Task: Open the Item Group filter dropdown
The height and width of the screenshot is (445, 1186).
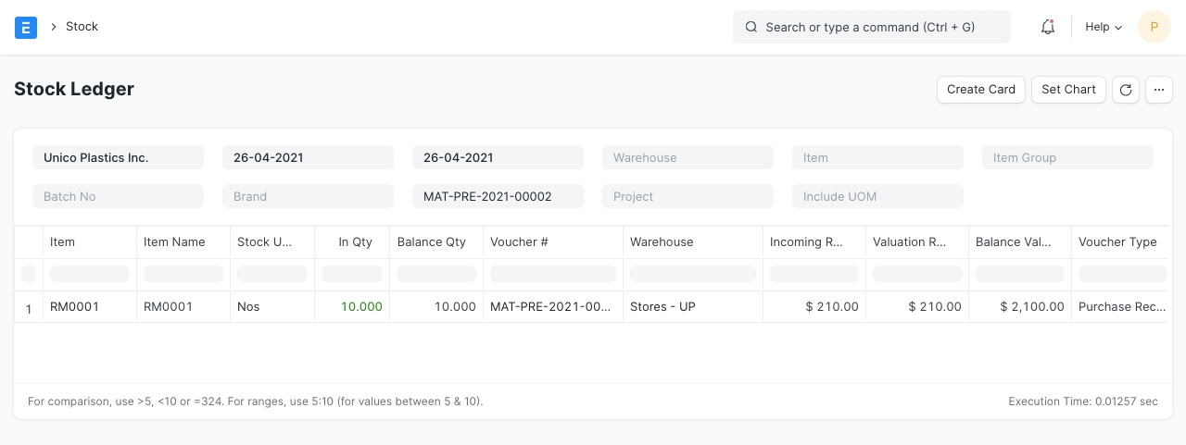Action: 1067,158
